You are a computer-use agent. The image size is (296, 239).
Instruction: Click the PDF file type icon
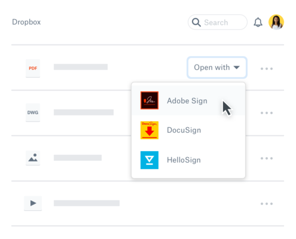(33, 68)
